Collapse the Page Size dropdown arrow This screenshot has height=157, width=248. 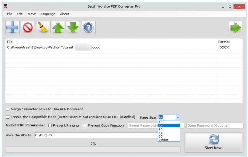click(178, 117)
